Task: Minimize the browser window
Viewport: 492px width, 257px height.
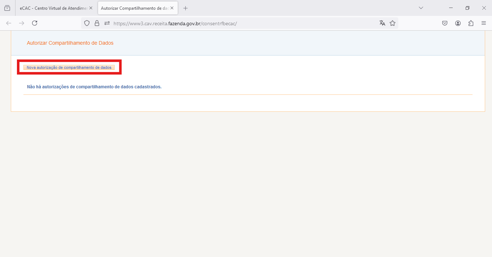Action: click(451, 8)
